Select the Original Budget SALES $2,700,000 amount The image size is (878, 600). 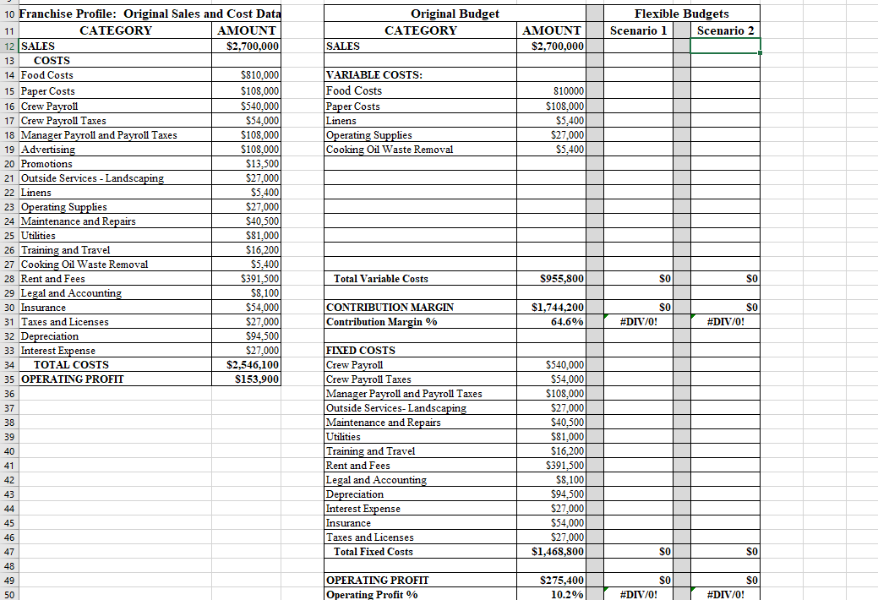[551, 46]
